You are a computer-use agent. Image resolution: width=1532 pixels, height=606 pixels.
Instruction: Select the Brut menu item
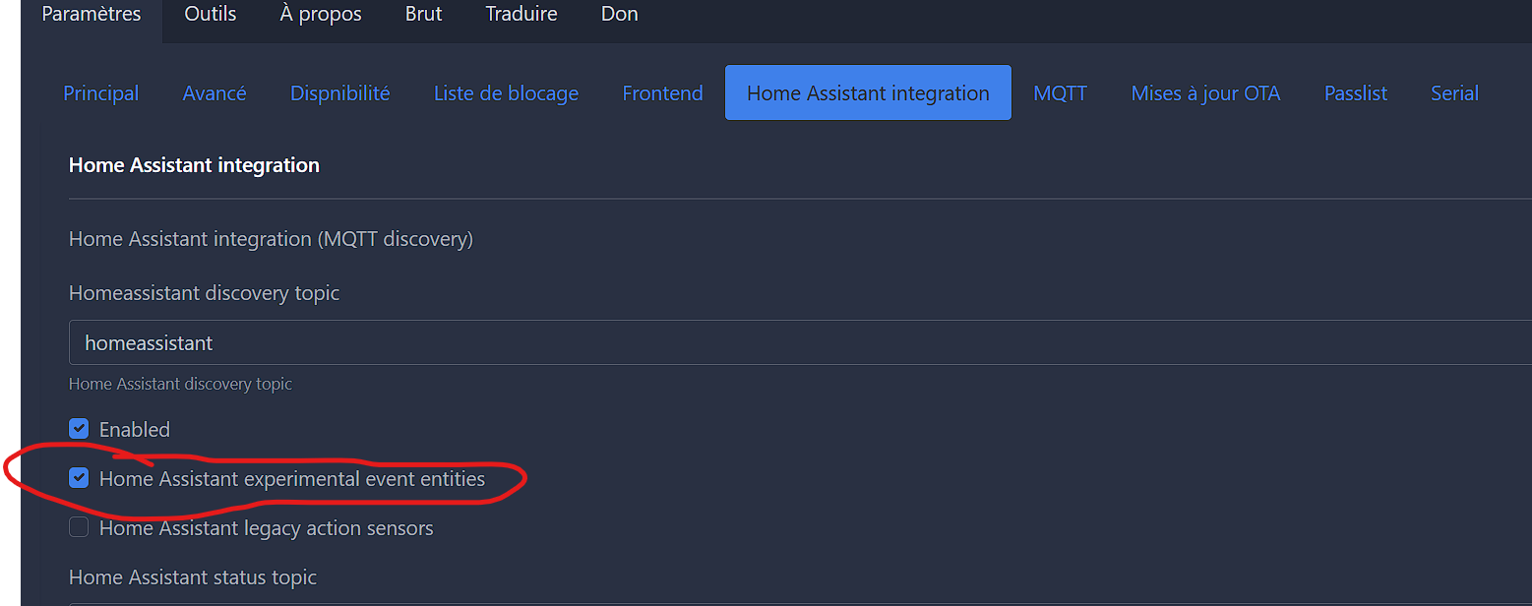point(424,15)
